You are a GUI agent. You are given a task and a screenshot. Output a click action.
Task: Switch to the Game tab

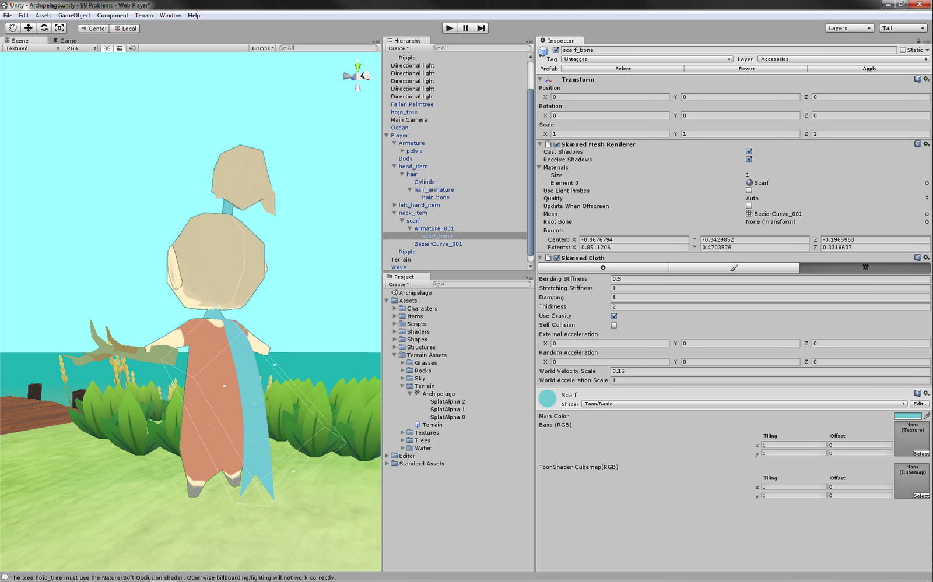pos(64,40)
